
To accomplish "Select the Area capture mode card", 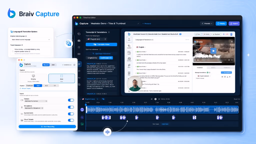I will 62,78.
